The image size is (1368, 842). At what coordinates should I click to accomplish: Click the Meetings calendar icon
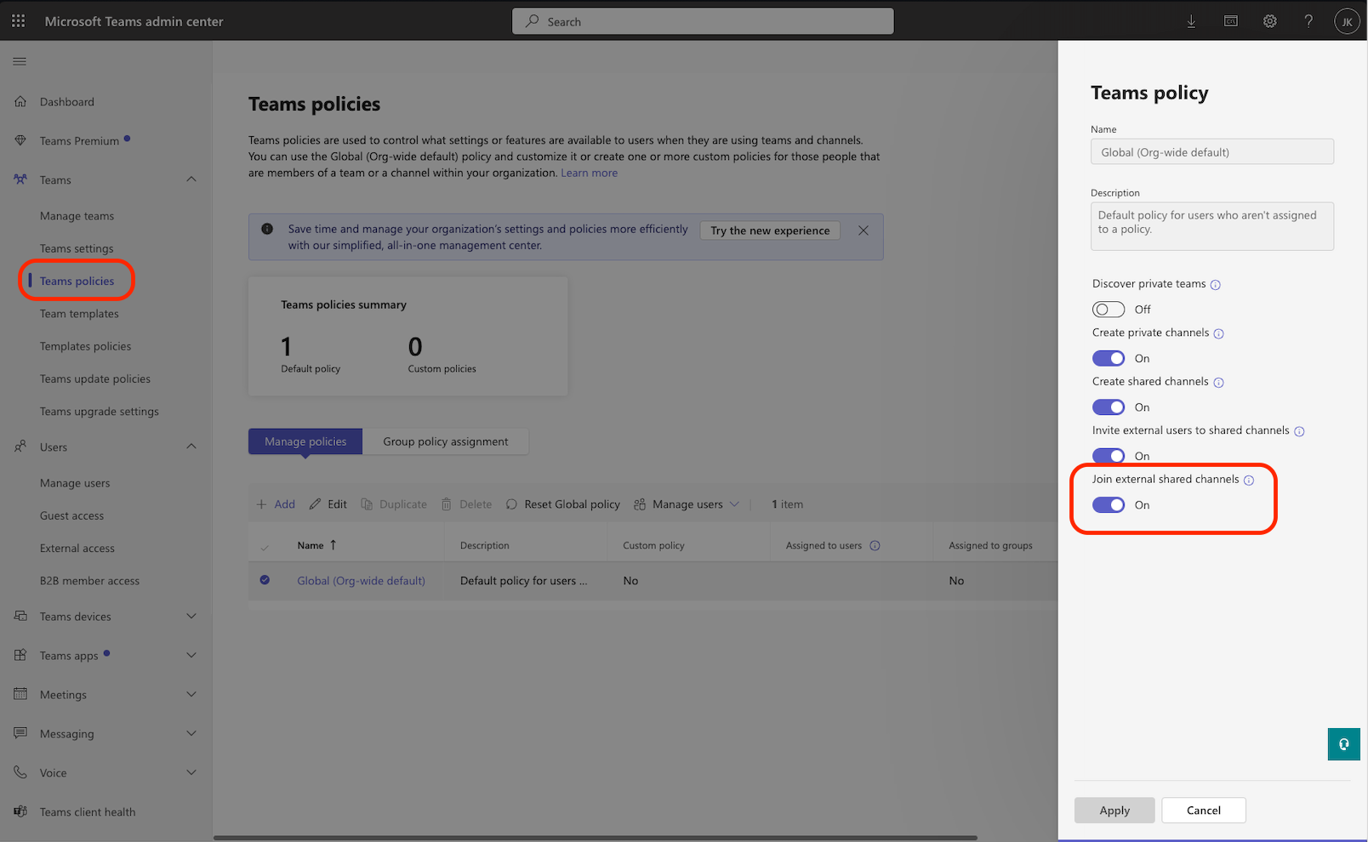(x=20, y=694)
